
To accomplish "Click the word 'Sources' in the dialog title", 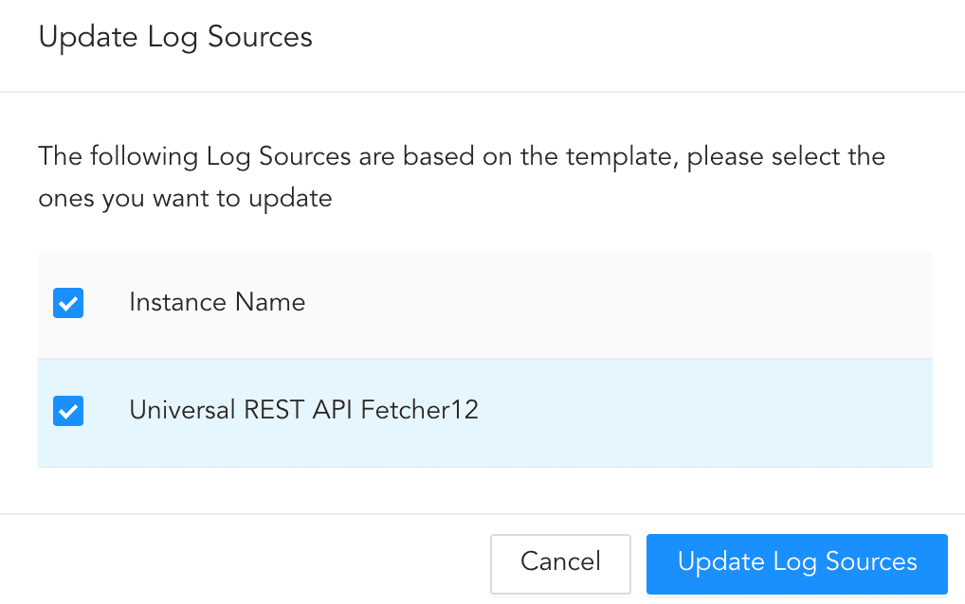I will coord(259,38).
